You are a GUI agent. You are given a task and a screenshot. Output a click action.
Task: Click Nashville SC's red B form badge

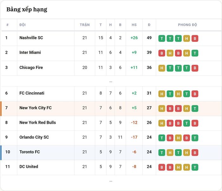[195, 38]
